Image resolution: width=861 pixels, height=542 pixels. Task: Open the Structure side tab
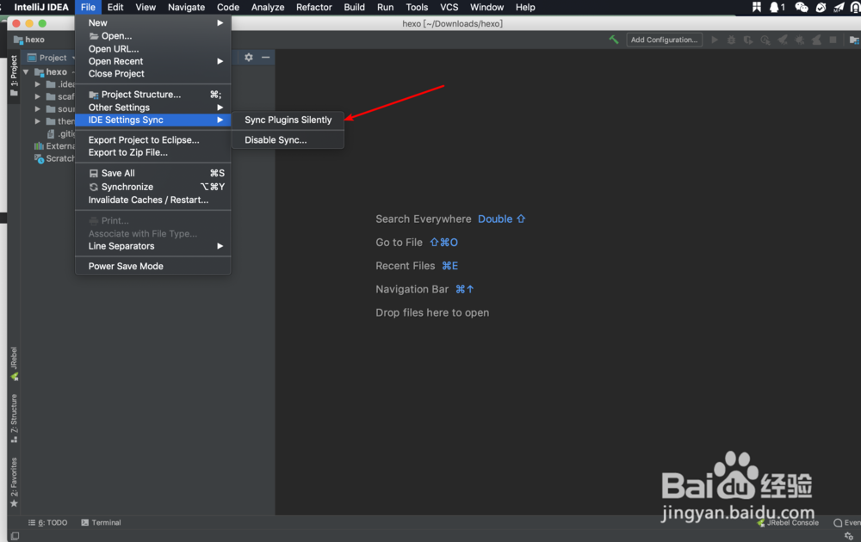(15, 419)
